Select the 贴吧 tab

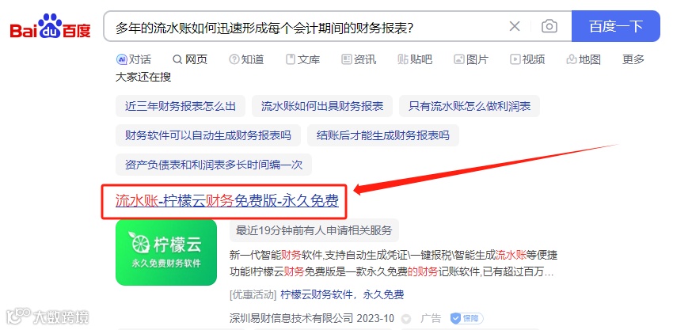[415, 59]
